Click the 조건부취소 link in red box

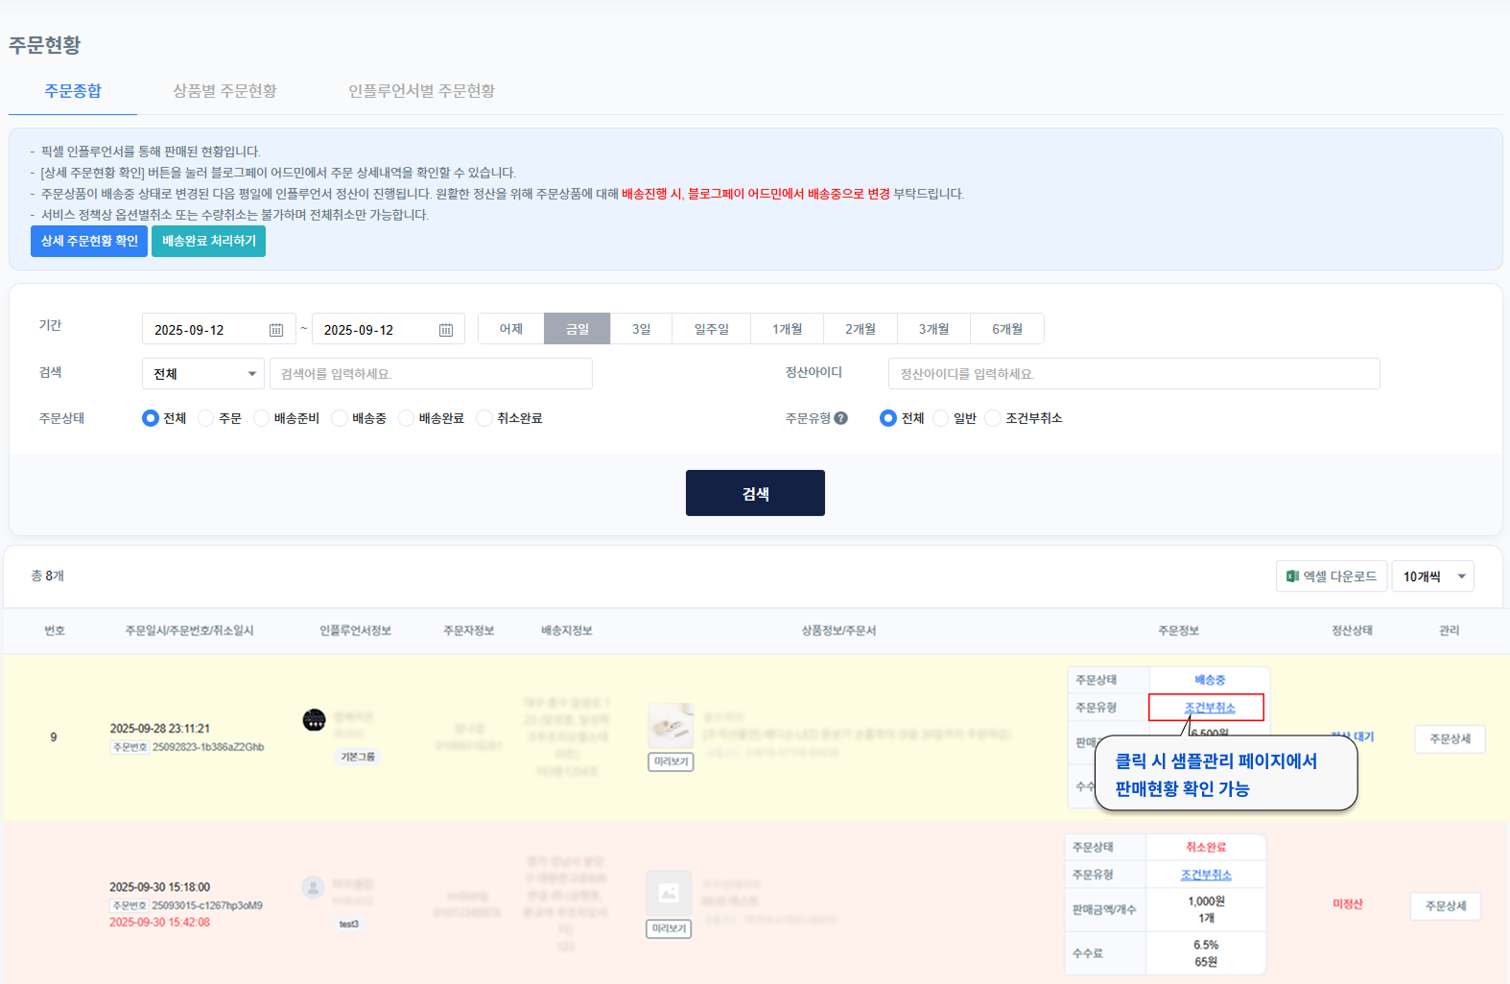point(1209,708)
